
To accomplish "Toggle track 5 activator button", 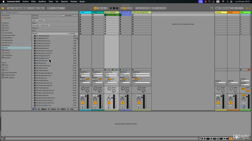I will click(x=139, y=103).
